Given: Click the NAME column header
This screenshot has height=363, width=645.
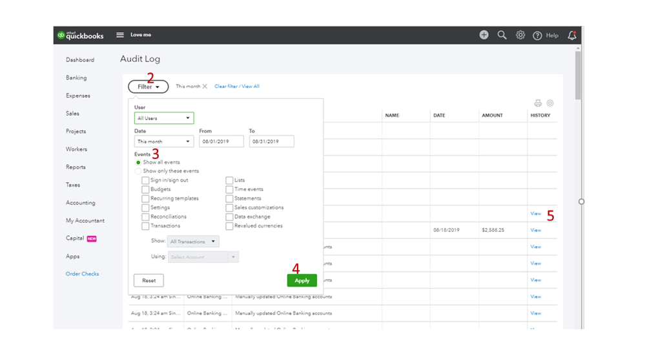Looking at the screenshot, I should (x=392, y=116).
